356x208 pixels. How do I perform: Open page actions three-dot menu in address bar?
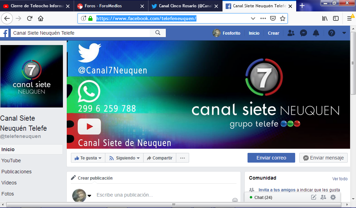click(263, 19)
